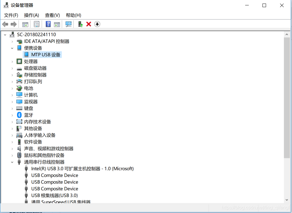
Task: Collapse the 便携设备 node
Action: 12,48
